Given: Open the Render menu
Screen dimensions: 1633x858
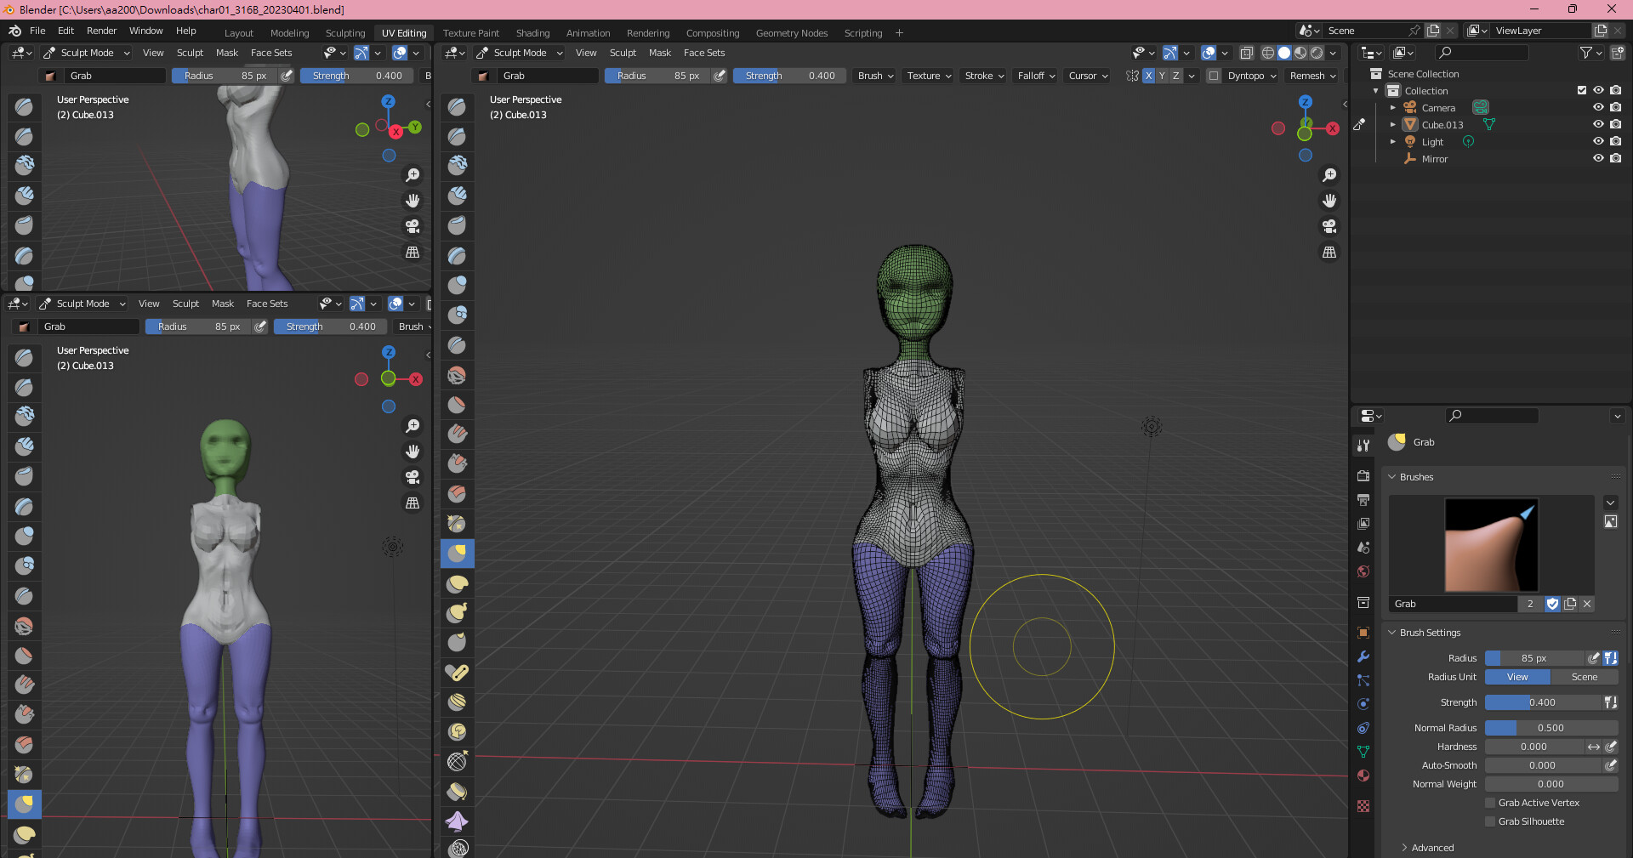Looking at the screenshot, I should 101,31.
